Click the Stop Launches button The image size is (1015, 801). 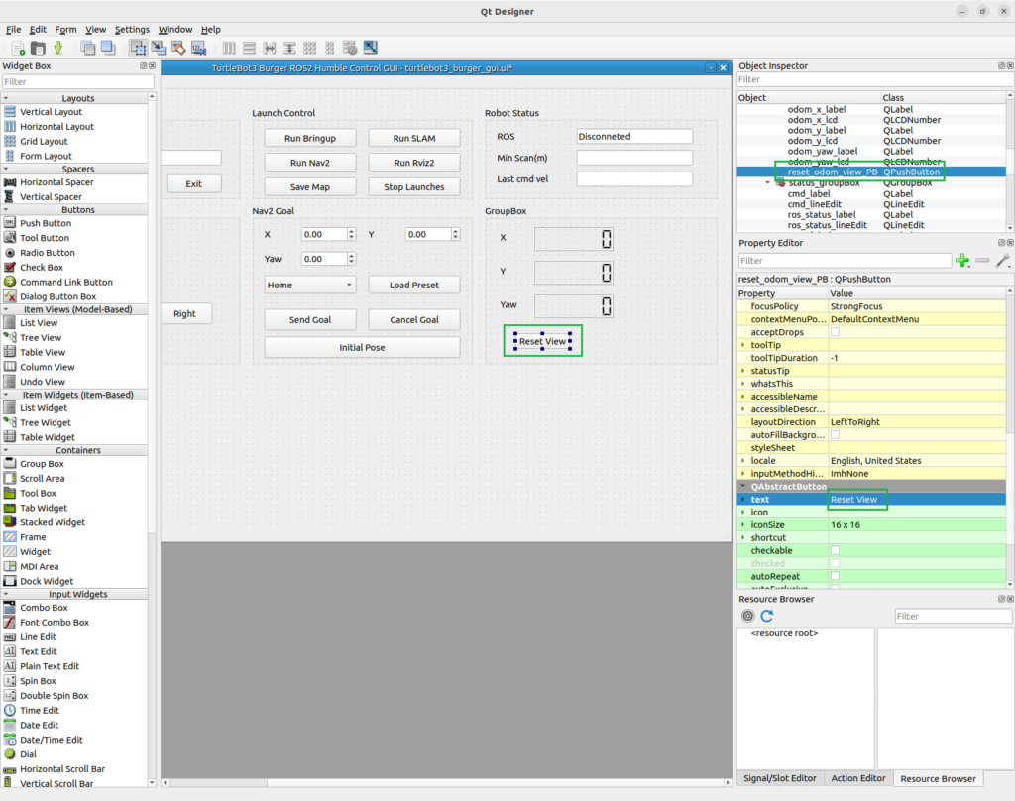414,187
